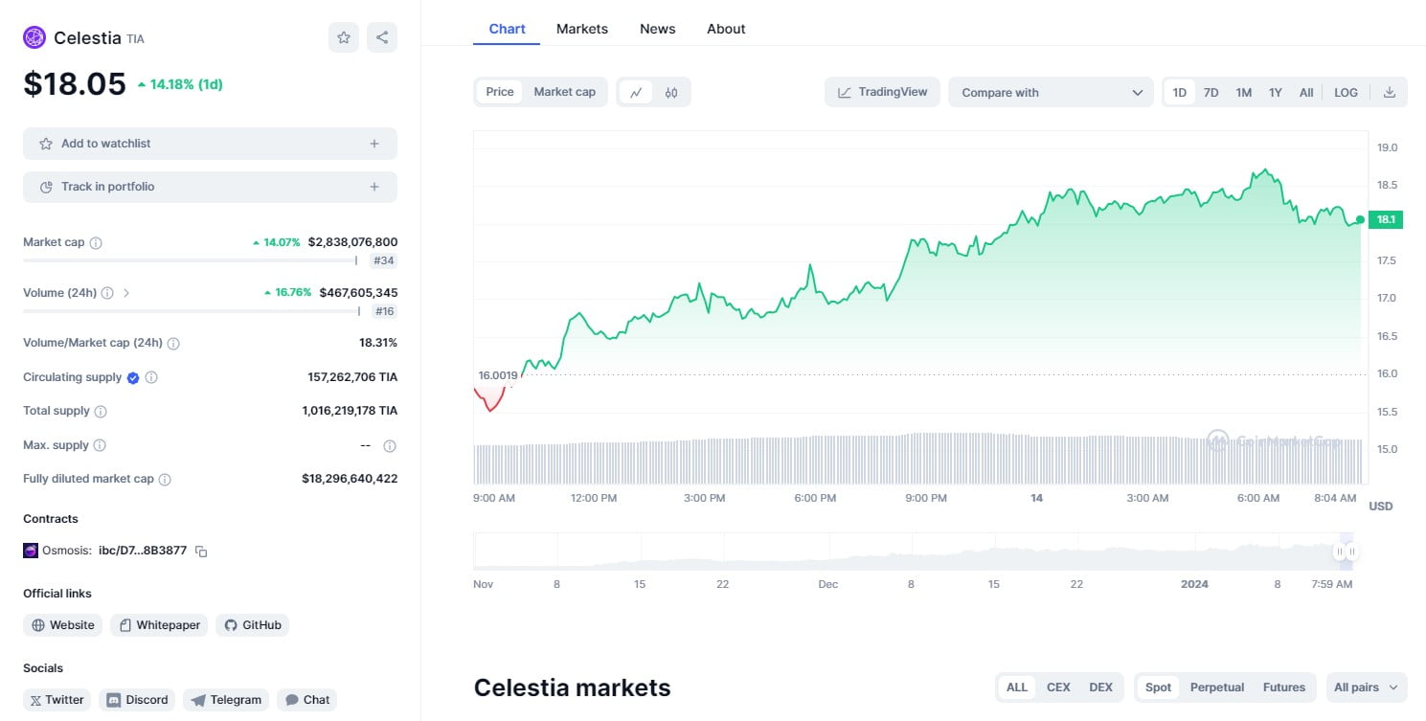Click the verified badge by Circulating supply

pos(133,377)
